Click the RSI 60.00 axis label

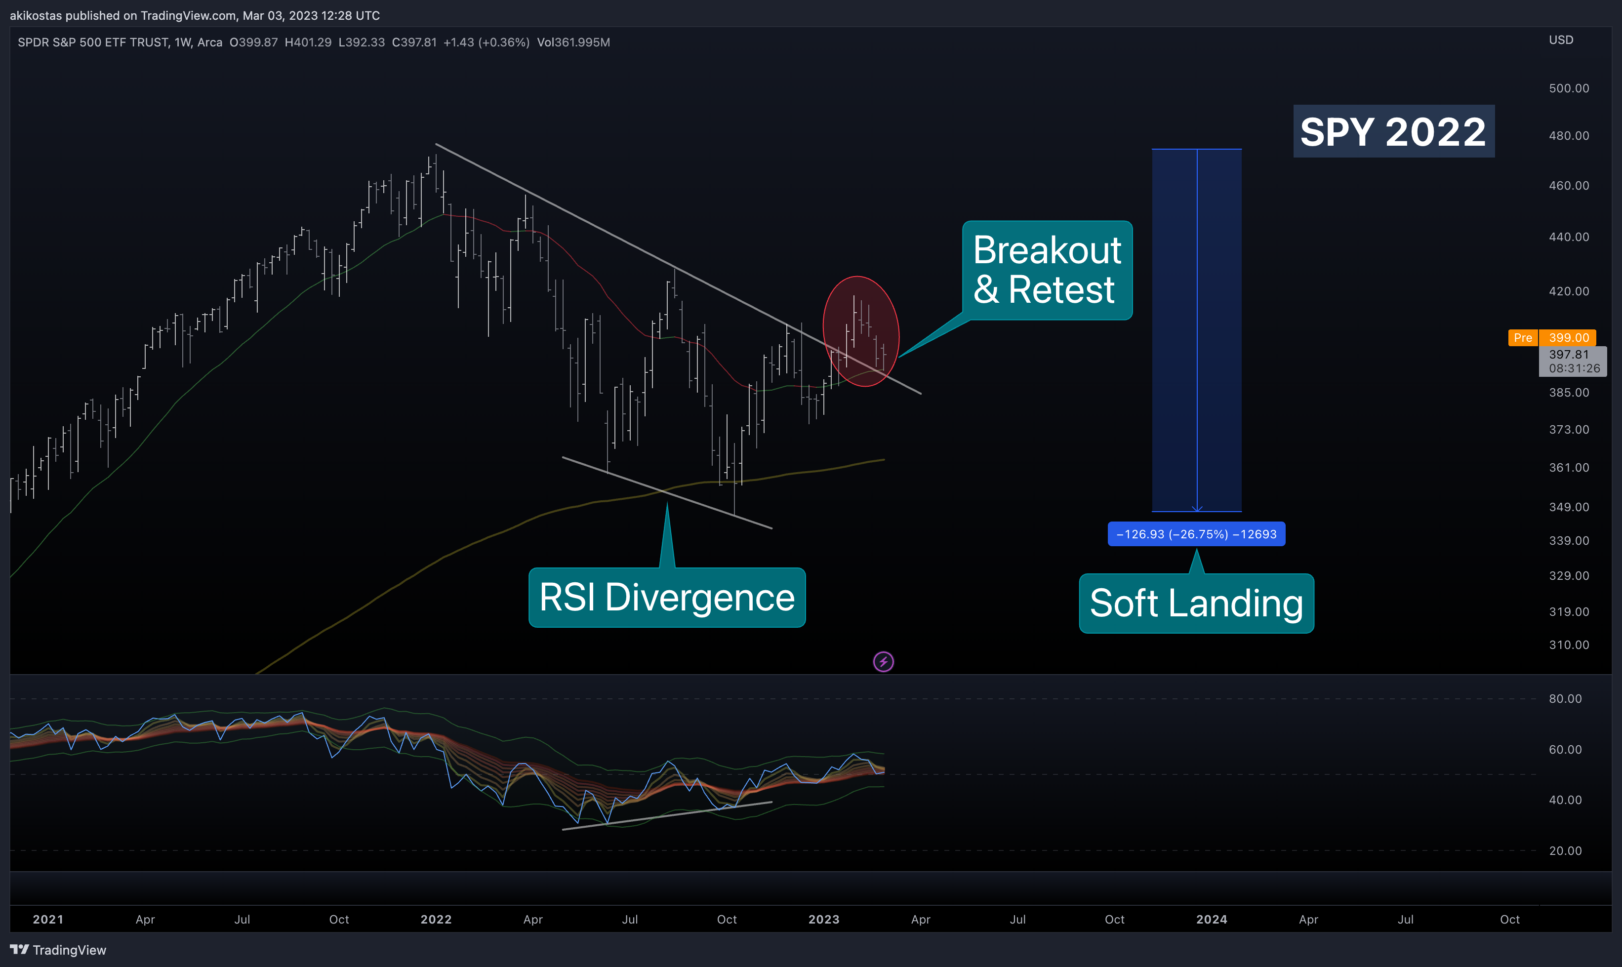[1565, 749]
